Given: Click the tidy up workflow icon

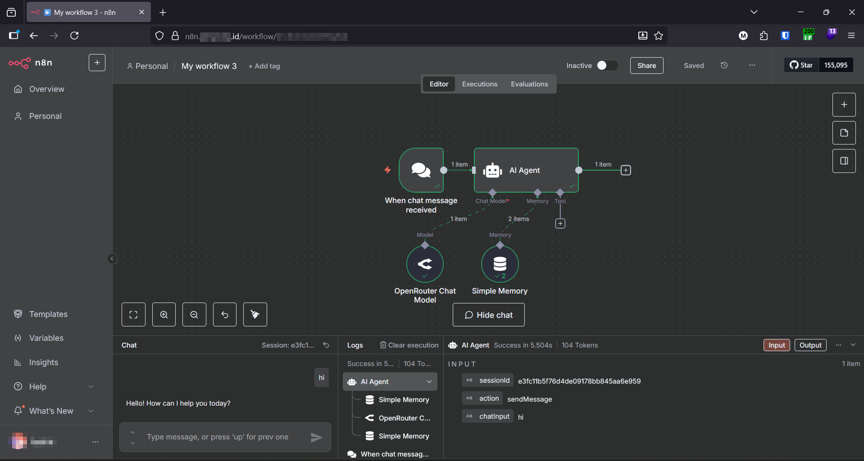Looking at the screenshot, I should click(255, 315).
